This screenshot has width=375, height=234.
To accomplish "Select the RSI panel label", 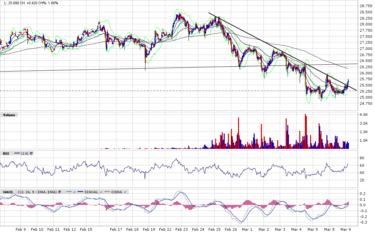I will tap(6, 153).
